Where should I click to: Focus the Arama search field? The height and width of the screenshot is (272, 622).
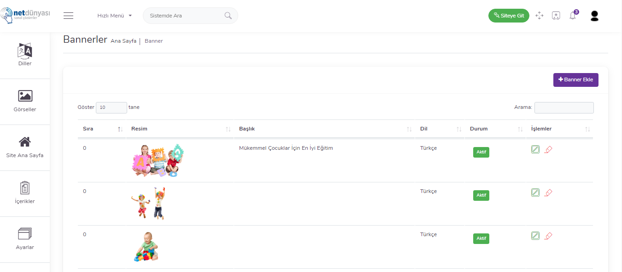pos(564,108)
